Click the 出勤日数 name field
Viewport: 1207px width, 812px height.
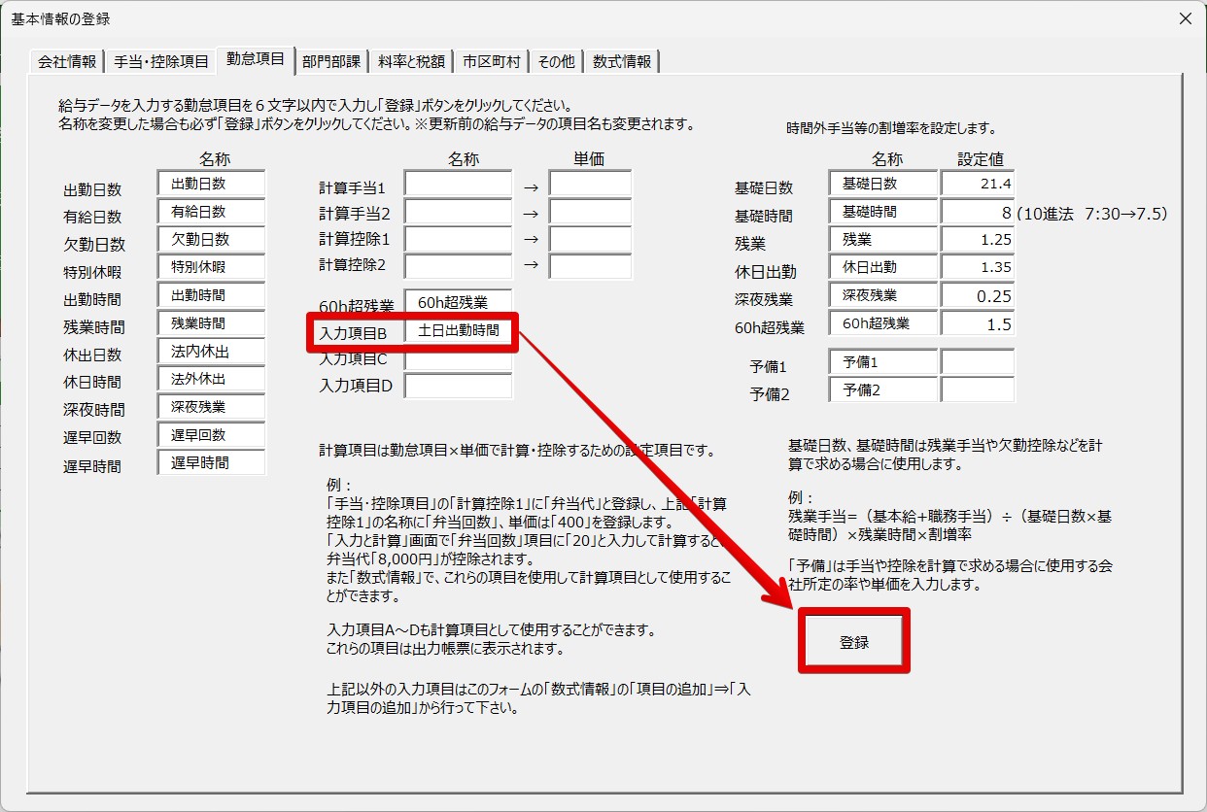(x=211, y=183)
